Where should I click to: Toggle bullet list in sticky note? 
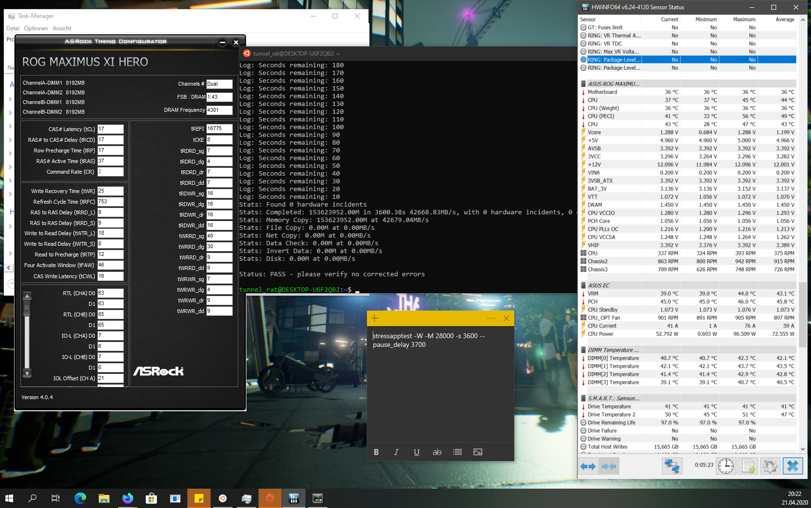pyautogui.click(x=458, y=452)
